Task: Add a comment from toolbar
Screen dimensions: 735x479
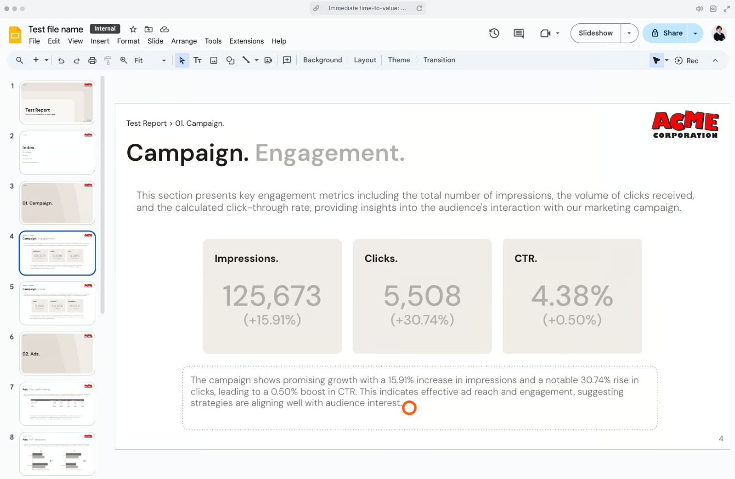Action: tap(287, 60)
